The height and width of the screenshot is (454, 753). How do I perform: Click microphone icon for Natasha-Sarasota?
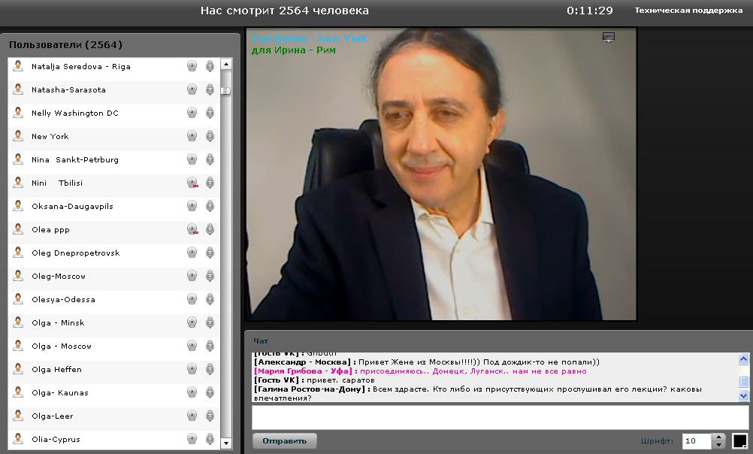click(x=210, y=89)
